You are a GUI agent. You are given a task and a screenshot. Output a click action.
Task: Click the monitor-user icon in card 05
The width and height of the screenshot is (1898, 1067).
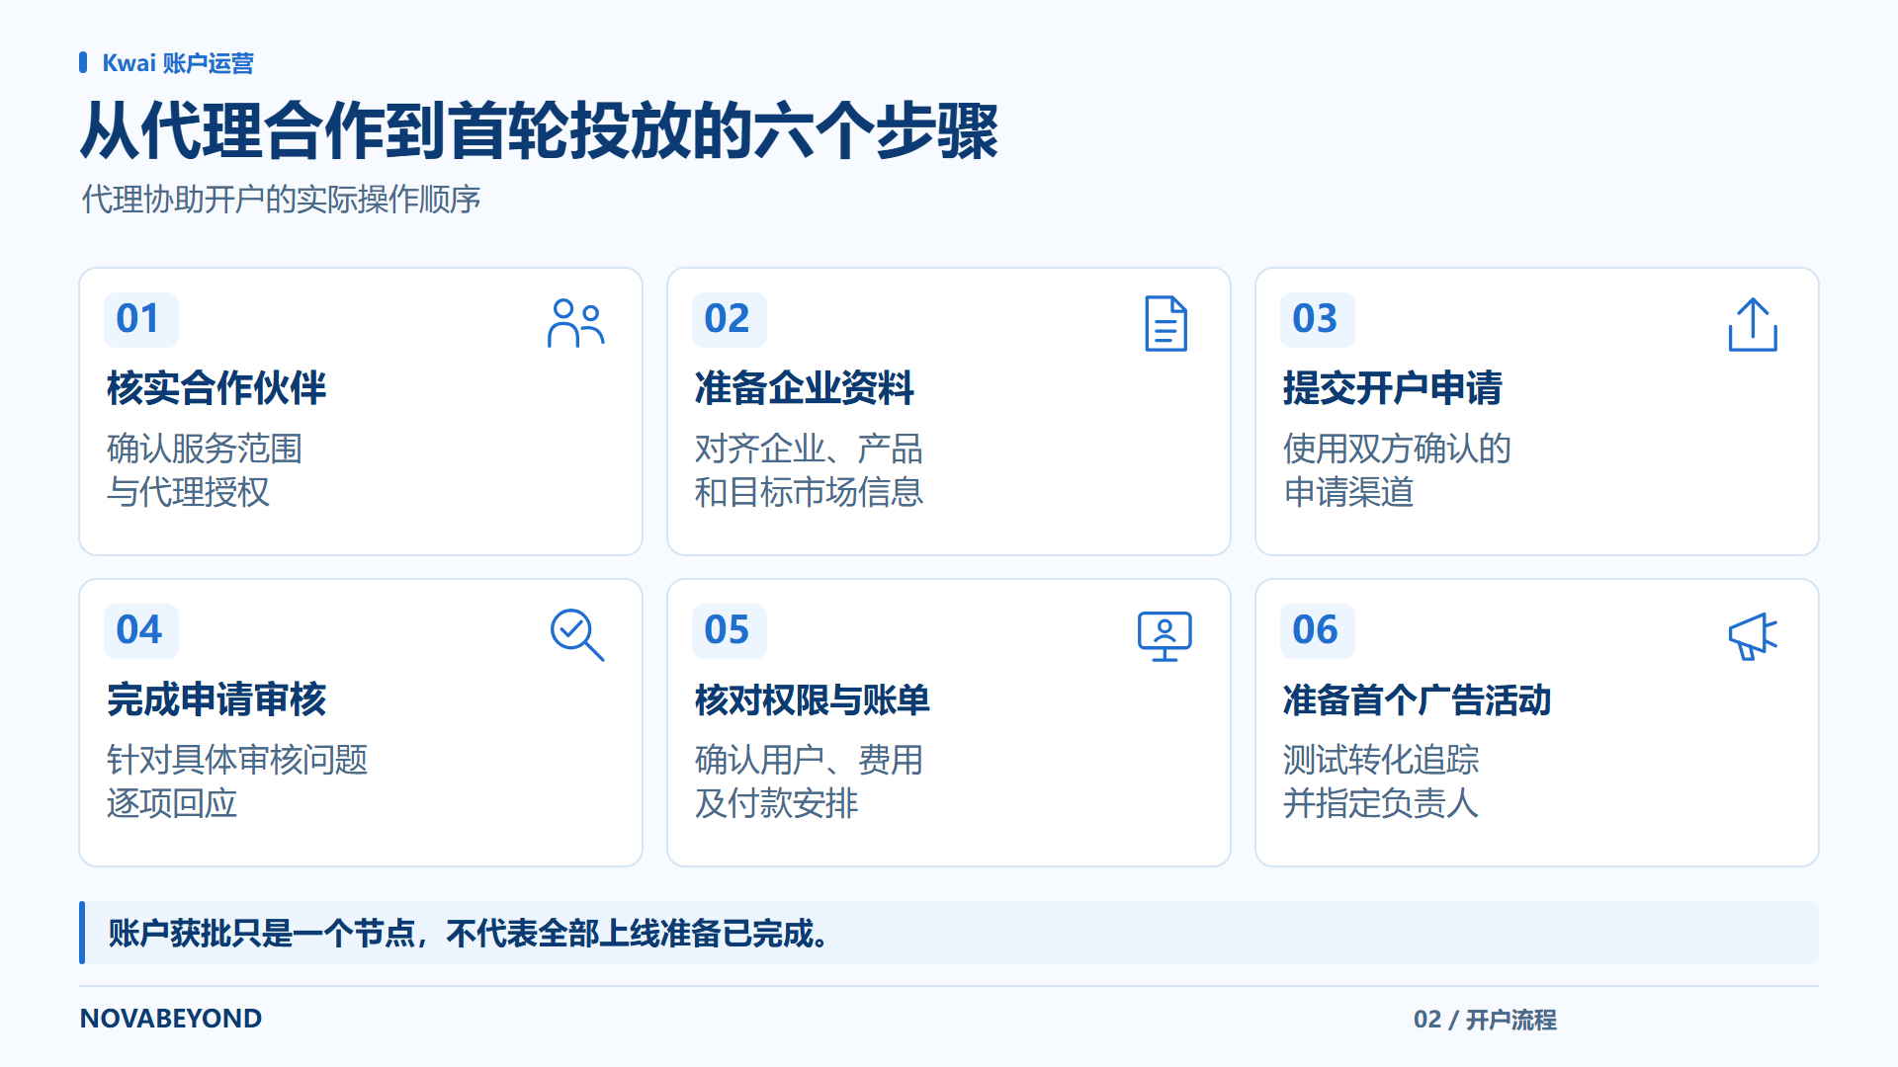(x=1165, y=635)
